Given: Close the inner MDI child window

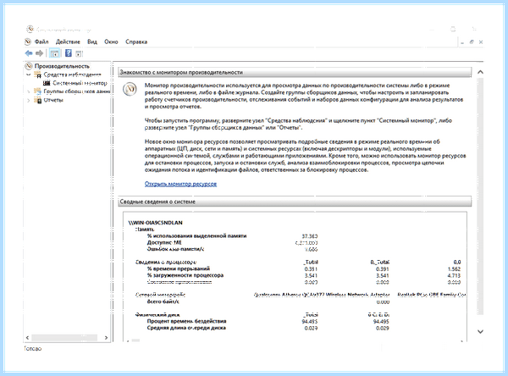Looking at the screenshot, I should [481, 42].
